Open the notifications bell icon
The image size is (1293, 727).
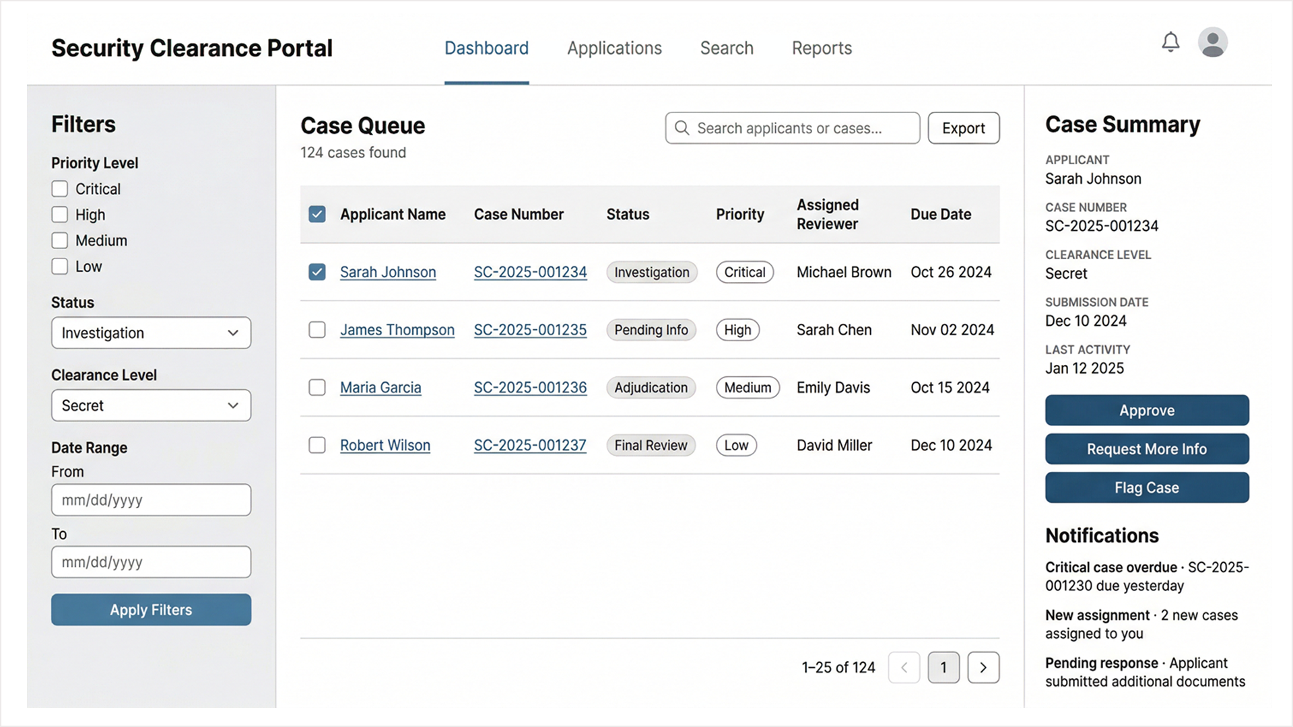(x=1170, y=42)
